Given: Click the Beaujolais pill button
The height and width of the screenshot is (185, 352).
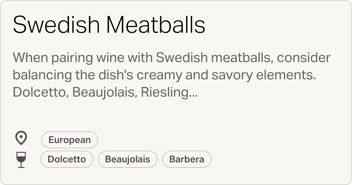Looking at the screenshot, I should coord(128,159).
